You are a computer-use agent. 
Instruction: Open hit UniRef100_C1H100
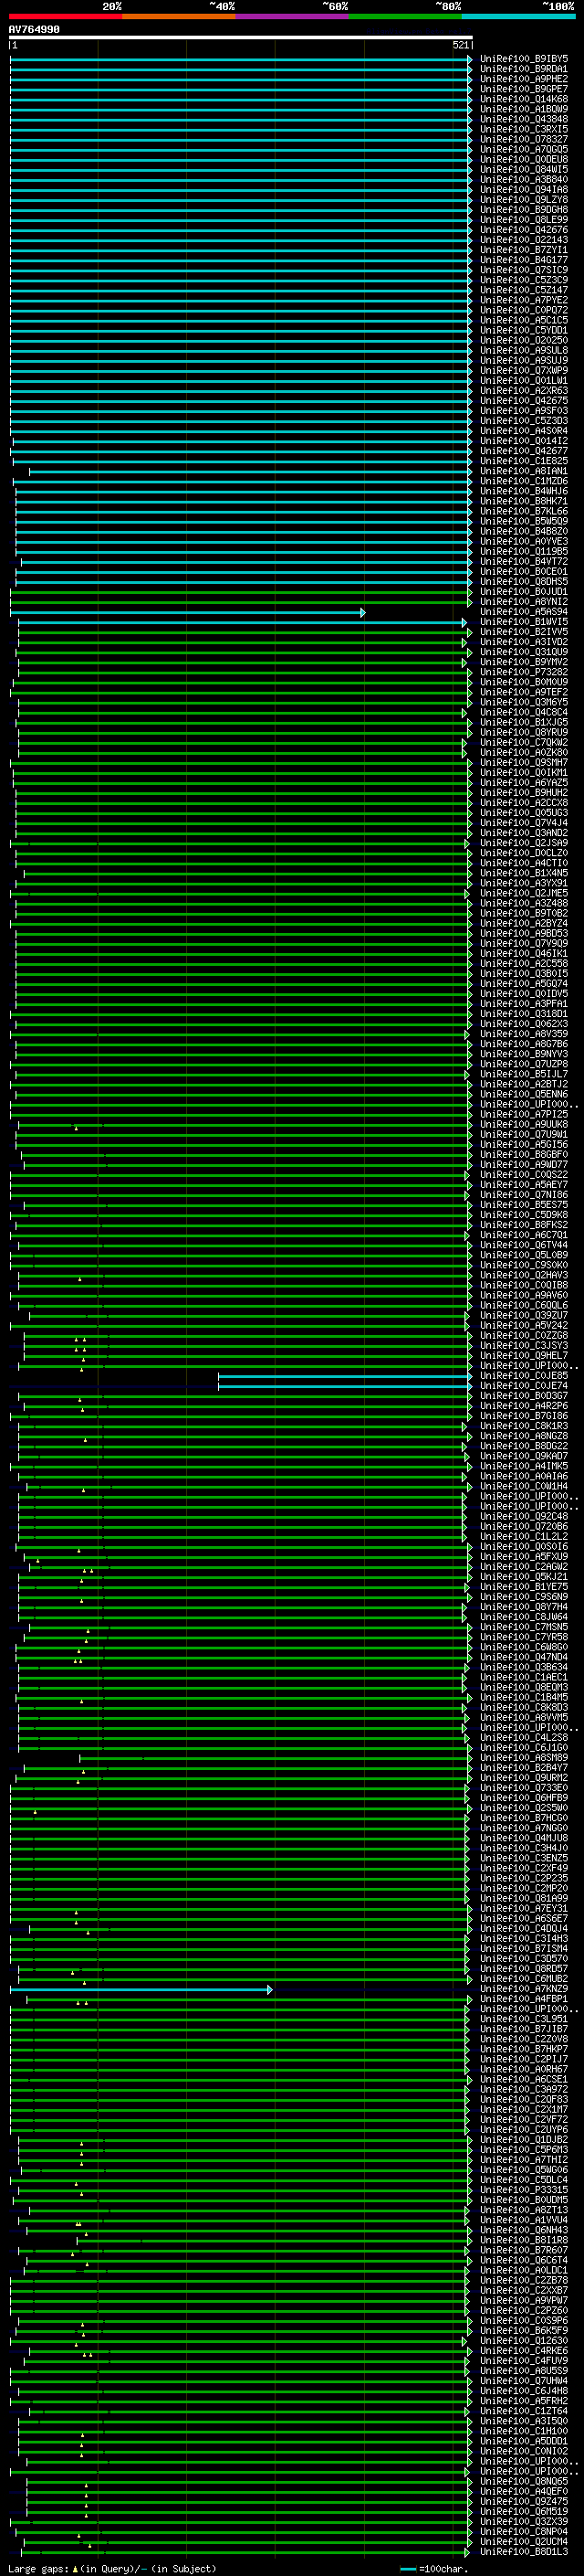tap(523, 2431)
